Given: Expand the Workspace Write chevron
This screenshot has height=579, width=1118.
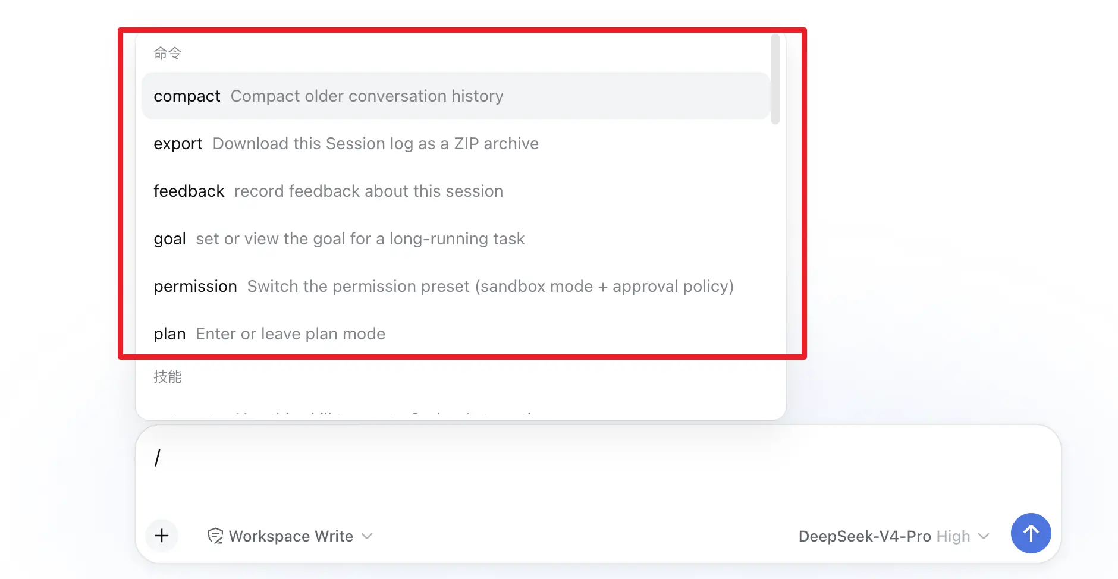Looking at the screenshot, I should 368,536.
